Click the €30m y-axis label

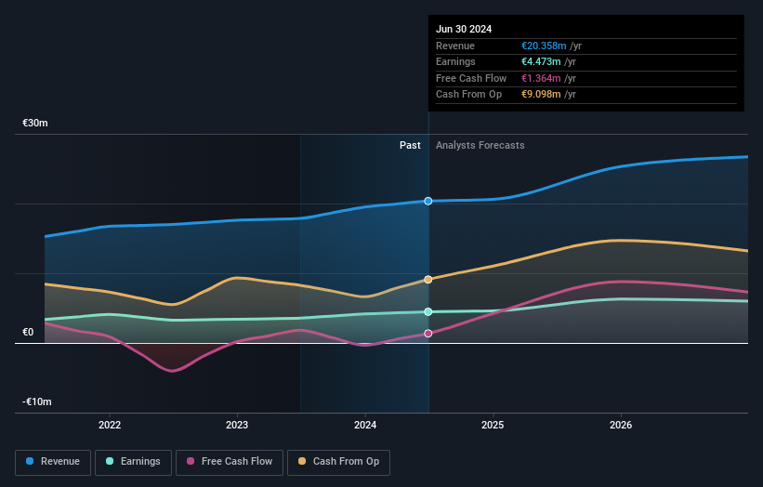[x=35, y=123]
